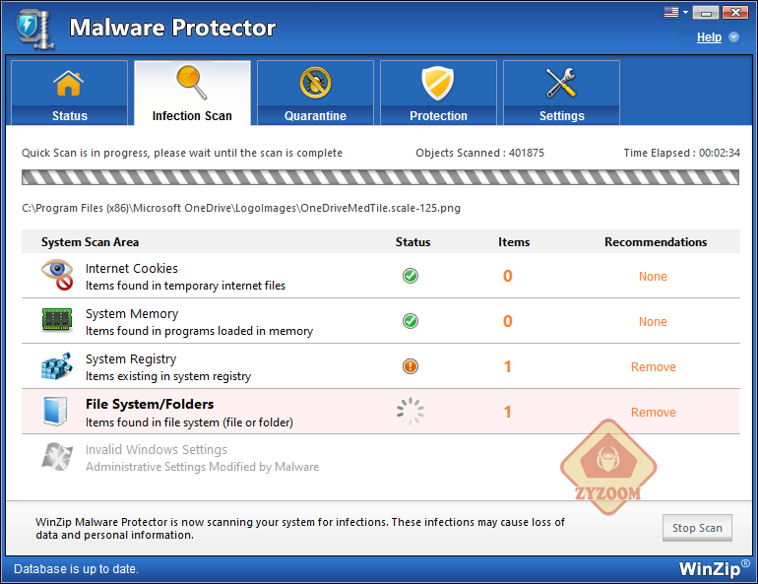Click Remove for System Registry
This screenshot has width=758, height=584.
[x=653, y=367]
